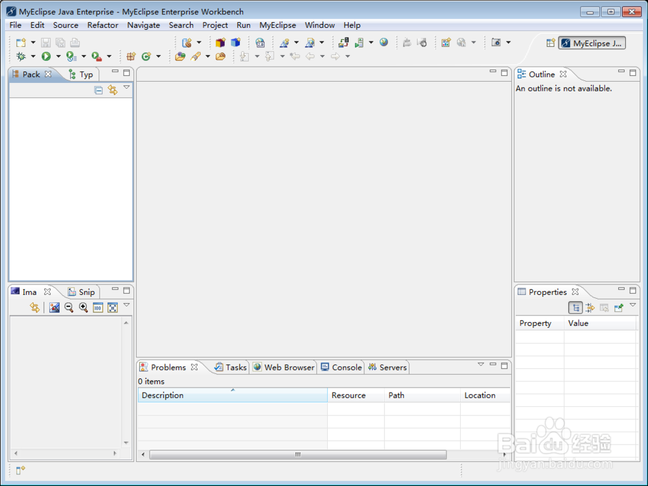
Task: Open the MyEclipse menu
Action: tap(277, 25)
